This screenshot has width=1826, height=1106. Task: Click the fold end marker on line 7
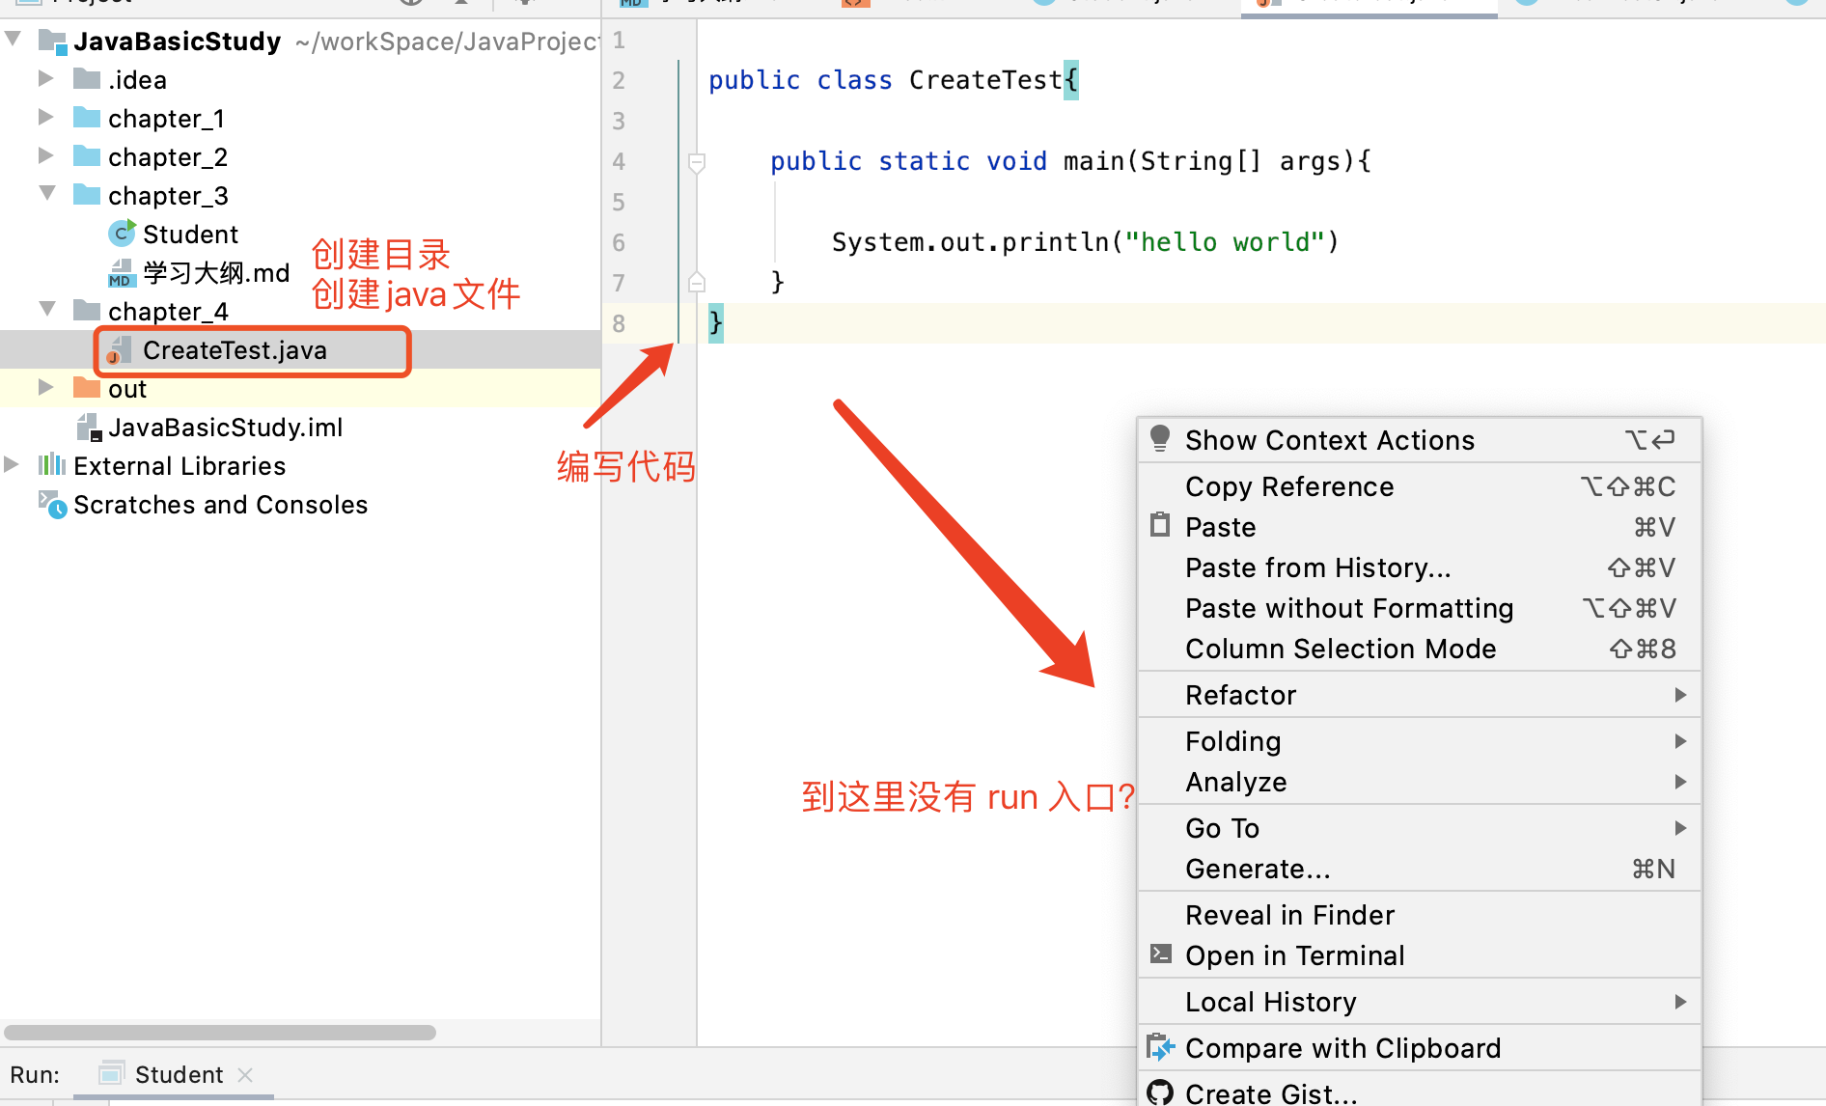point(697,282)
